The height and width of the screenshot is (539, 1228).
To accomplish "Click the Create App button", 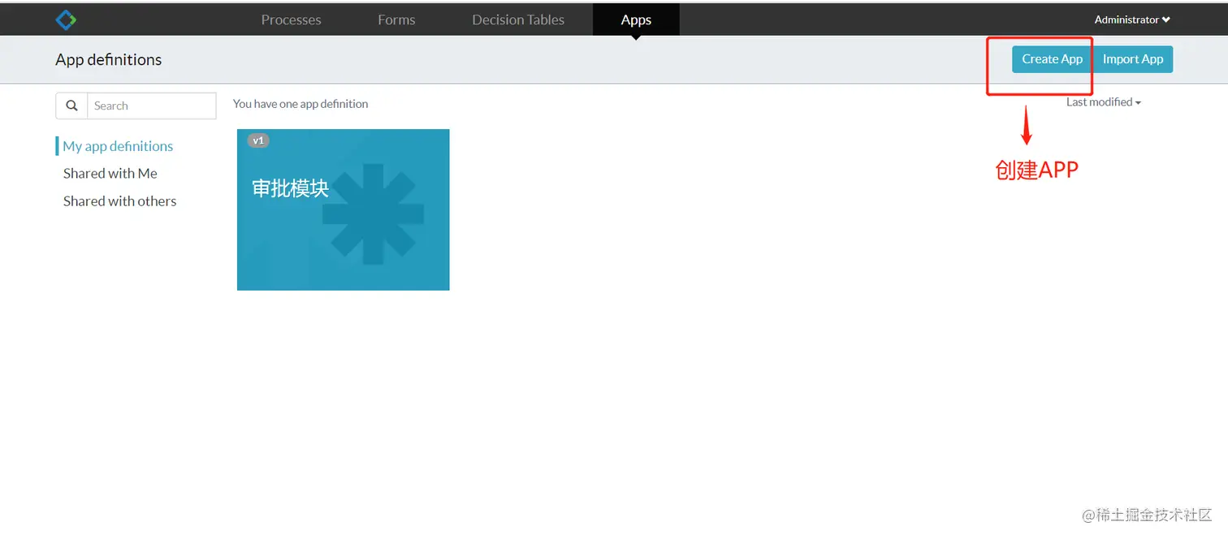I will (1052, 59).
